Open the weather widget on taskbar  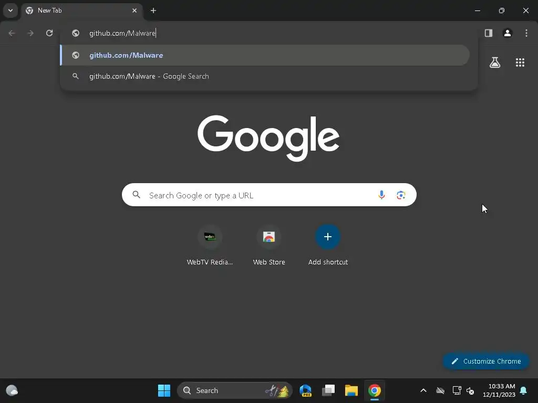[12, 390]
